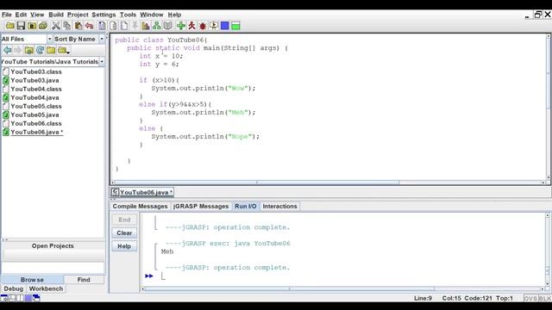
Task: Open the View menu
Action: (37, 15)
